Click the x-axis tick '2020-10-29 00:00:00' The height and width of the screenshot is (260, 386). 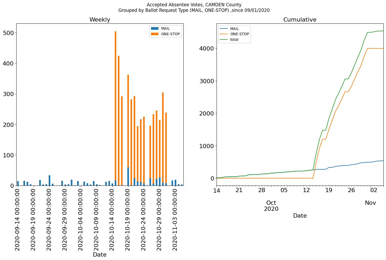coord(160,219)
